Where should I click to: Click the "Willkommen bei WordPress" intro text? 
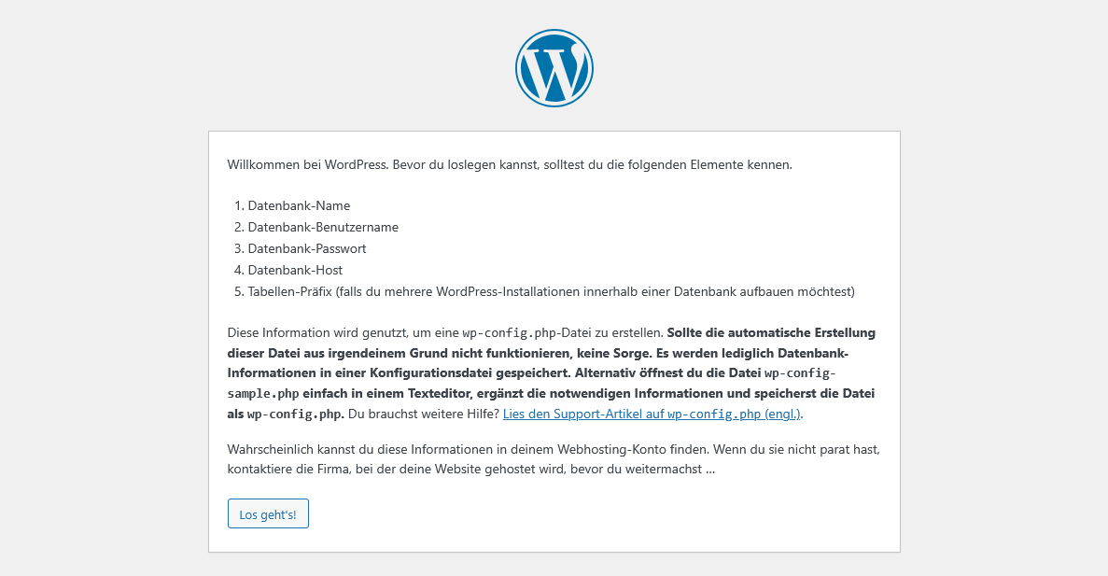(x=306, y=164)
